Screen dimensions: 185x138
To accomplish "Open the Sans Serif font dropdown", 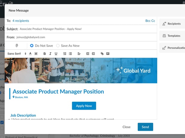I will click(x=17, y=54).
